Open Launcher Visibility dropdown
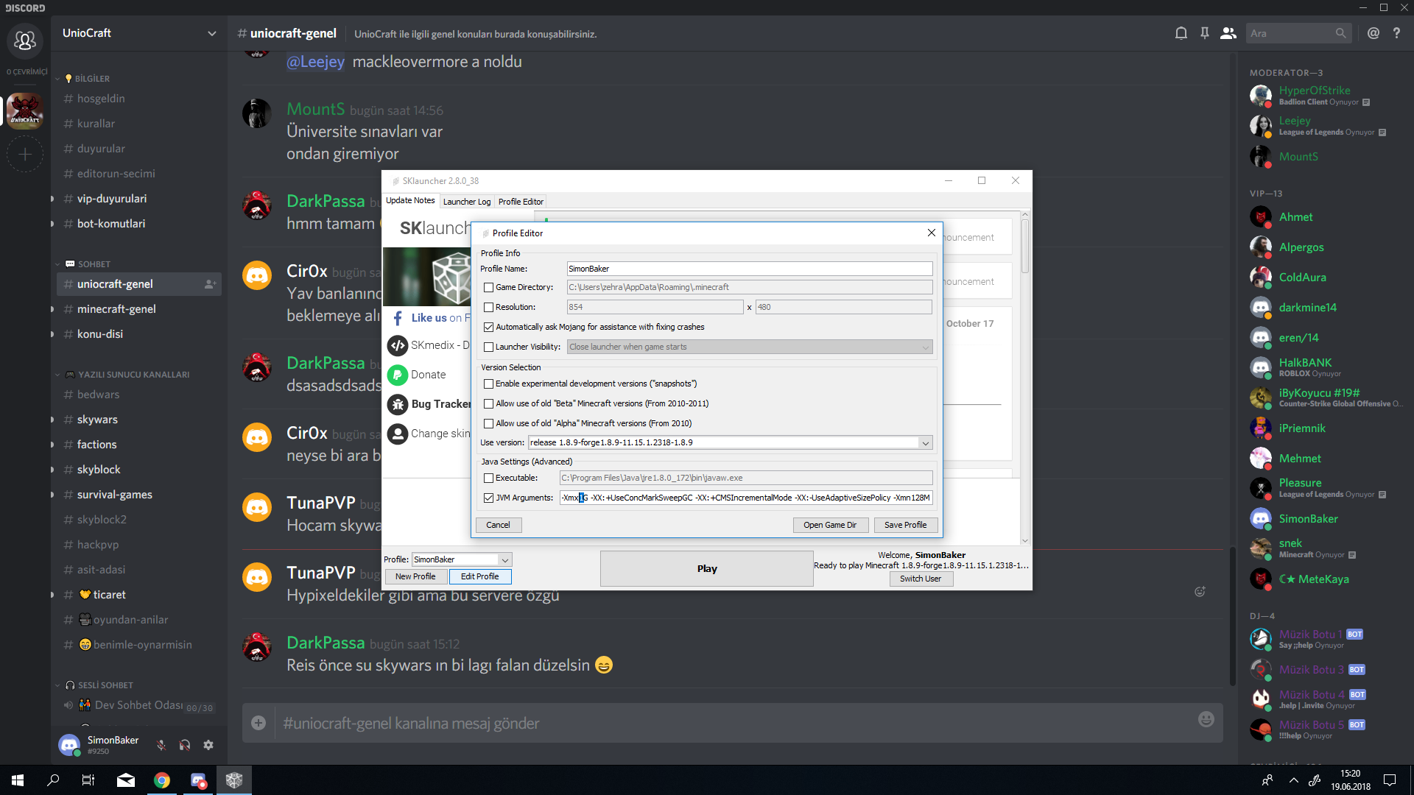Image resolution: width=1414 pixels, height=795 pixels. click(925, 347)
